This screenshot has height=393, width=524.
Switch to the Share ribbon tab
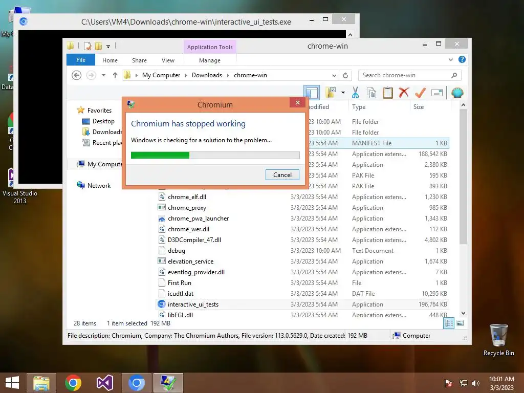point(139,60)
